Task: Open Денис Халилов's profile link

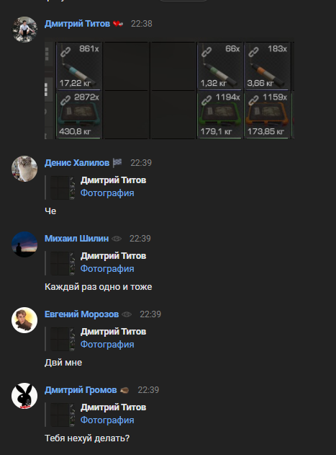Action: click(77, 163)
